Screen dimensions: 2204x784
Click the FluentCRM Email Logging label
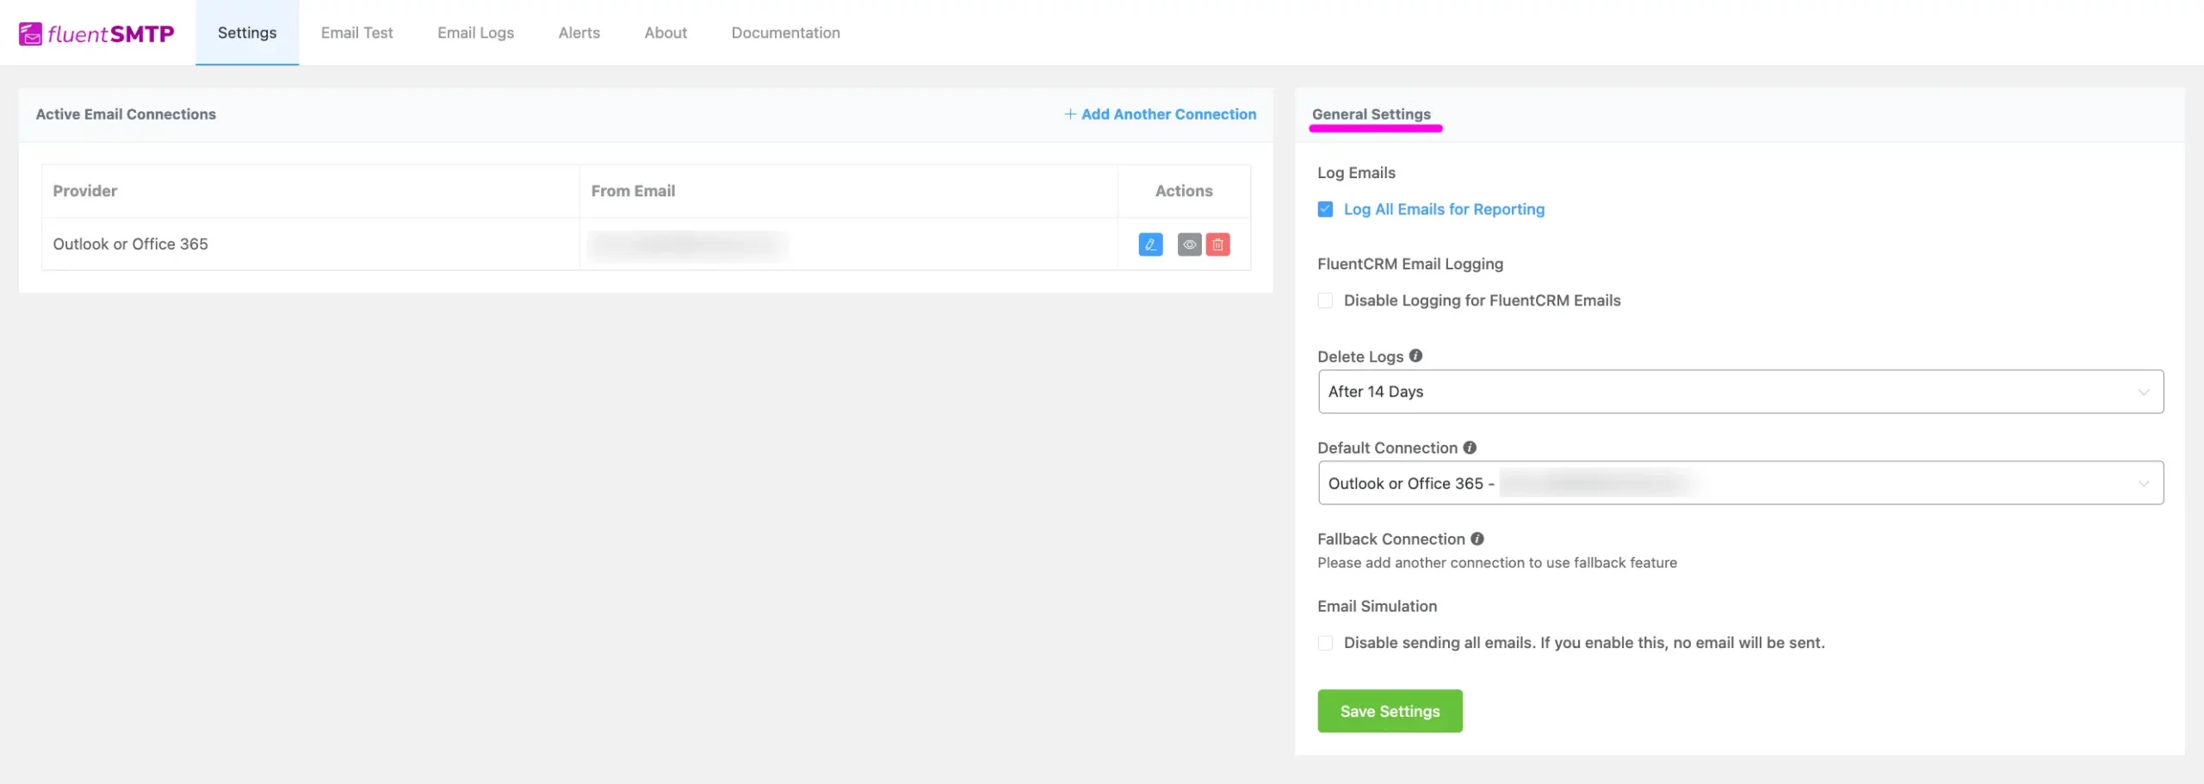[1410, 264]
